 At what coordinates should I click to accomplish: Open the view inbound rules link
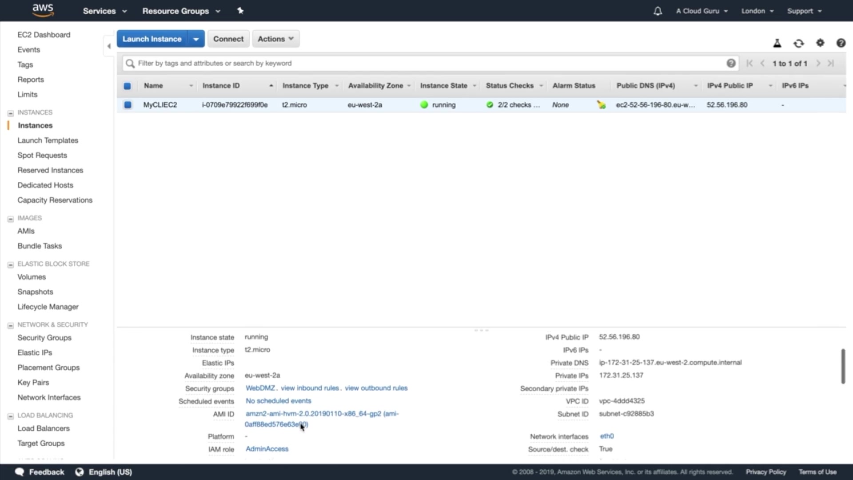[310, 388]
